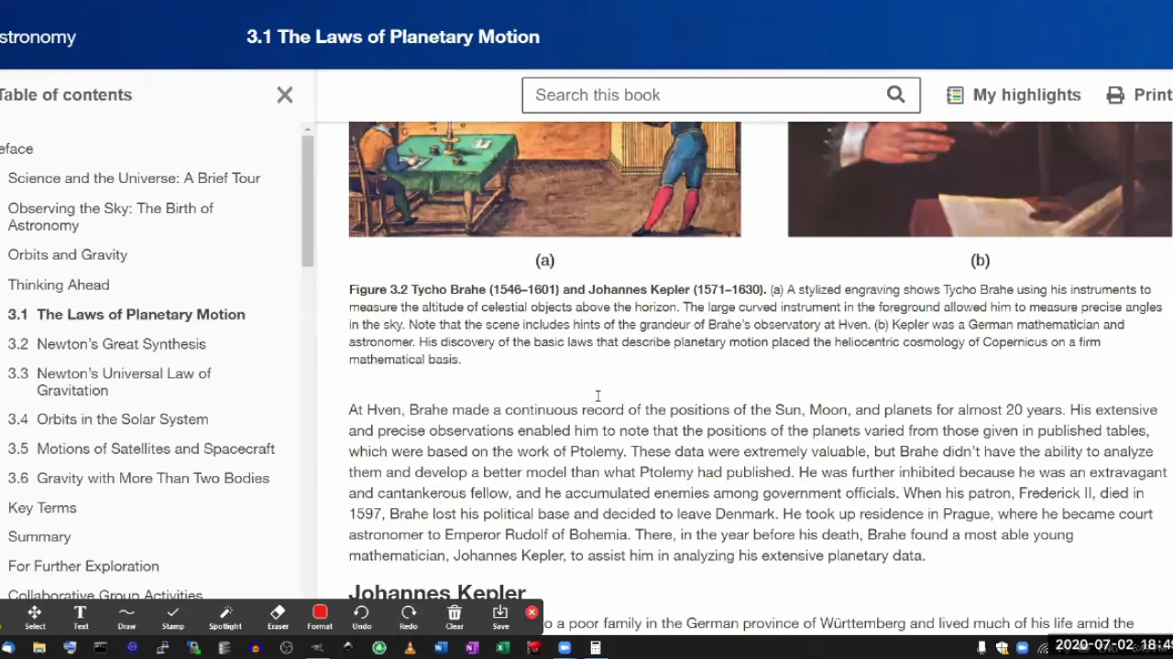Enable the Spotlight tool

click(225, 617)
